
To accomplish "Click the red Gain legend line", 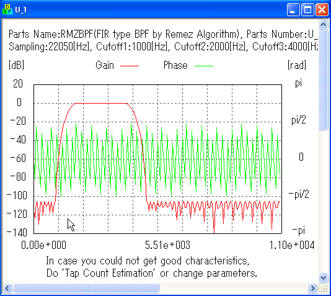I will click(130, 66).
